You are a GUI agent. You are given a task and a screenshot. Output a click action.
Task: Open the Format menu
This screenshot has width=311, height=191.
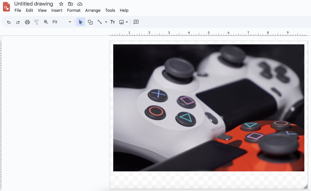pos(73,11)
